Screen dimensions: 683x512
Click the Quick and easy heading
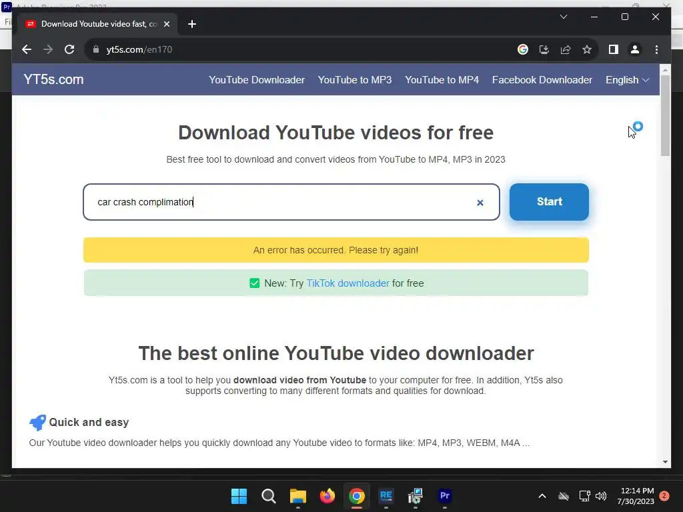point(89,422)
